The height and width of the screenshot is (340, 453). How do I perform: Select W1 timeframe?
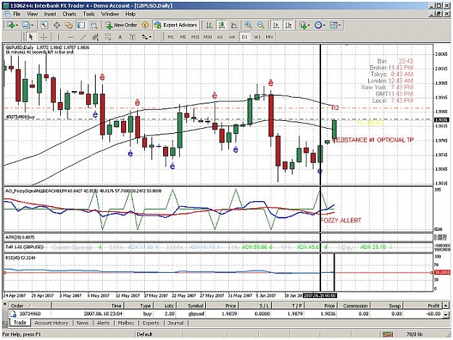click(257, 37)
